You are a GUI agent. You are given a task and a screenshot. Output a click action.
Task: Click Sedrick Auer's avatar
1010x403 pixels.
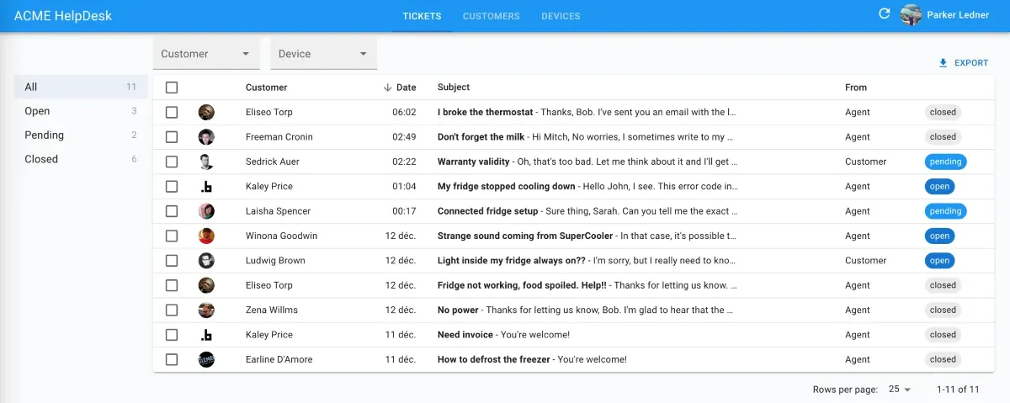(x=206, y=162)
